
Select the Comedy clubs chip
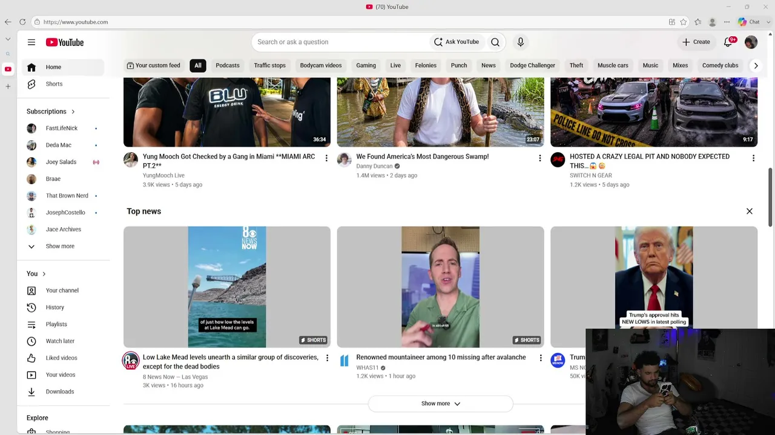(720, 65)
